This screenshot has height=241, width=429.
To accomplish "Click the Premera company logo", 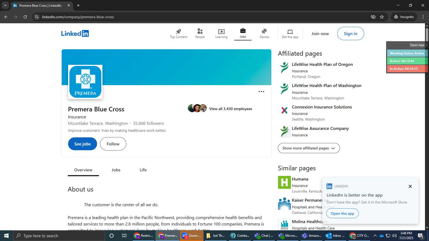I will [85, 82].
